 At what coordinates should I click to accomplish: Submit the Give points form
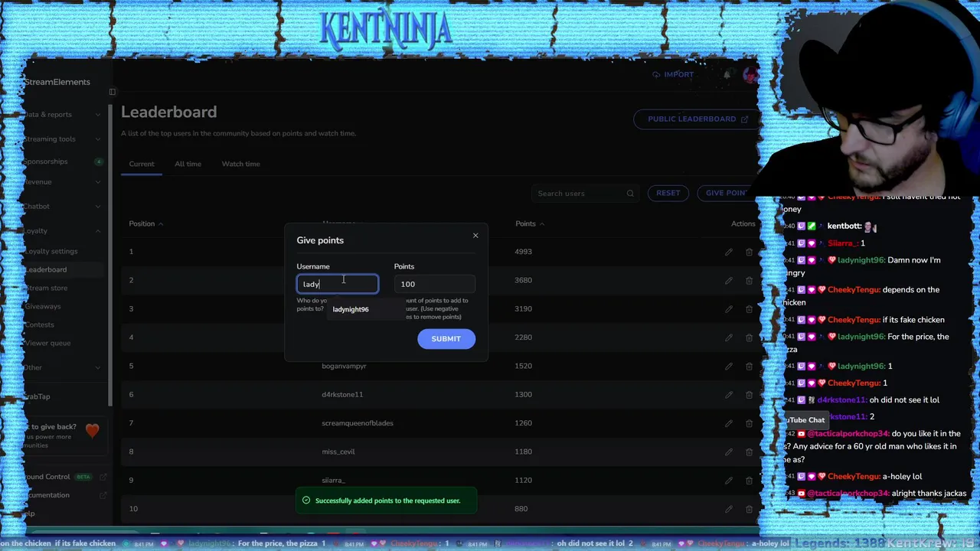pos(446,339)
